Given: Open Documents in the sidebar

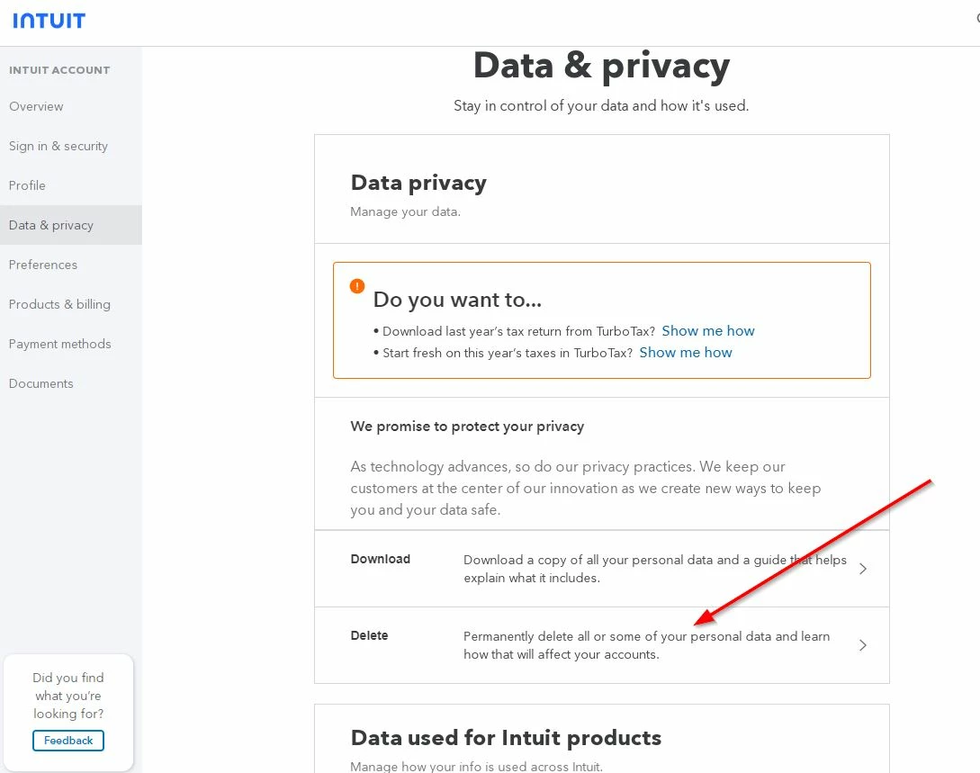Looking at the screenshot, I should click(x=41, y=383).
